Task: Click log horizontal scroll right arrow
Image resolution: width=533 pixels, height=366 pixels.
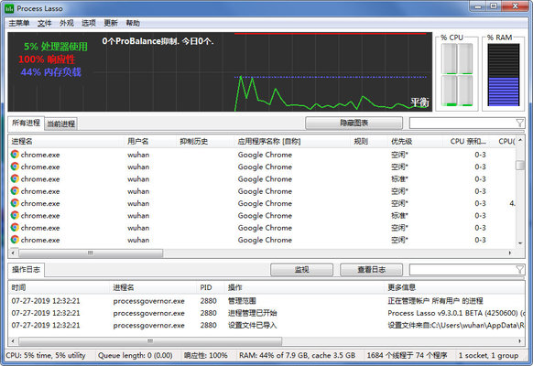Action: [x=520, y=341]
